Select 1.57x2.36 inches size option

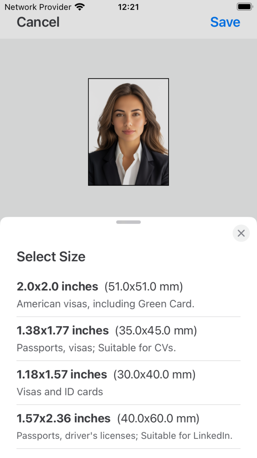pyautogui.click(x=63, y=419)
